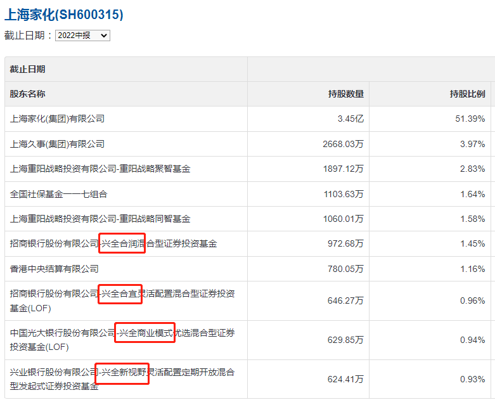Screen dimensions: 495x407
Task: Click the 51.39% holding ratio
Action: 470,119
